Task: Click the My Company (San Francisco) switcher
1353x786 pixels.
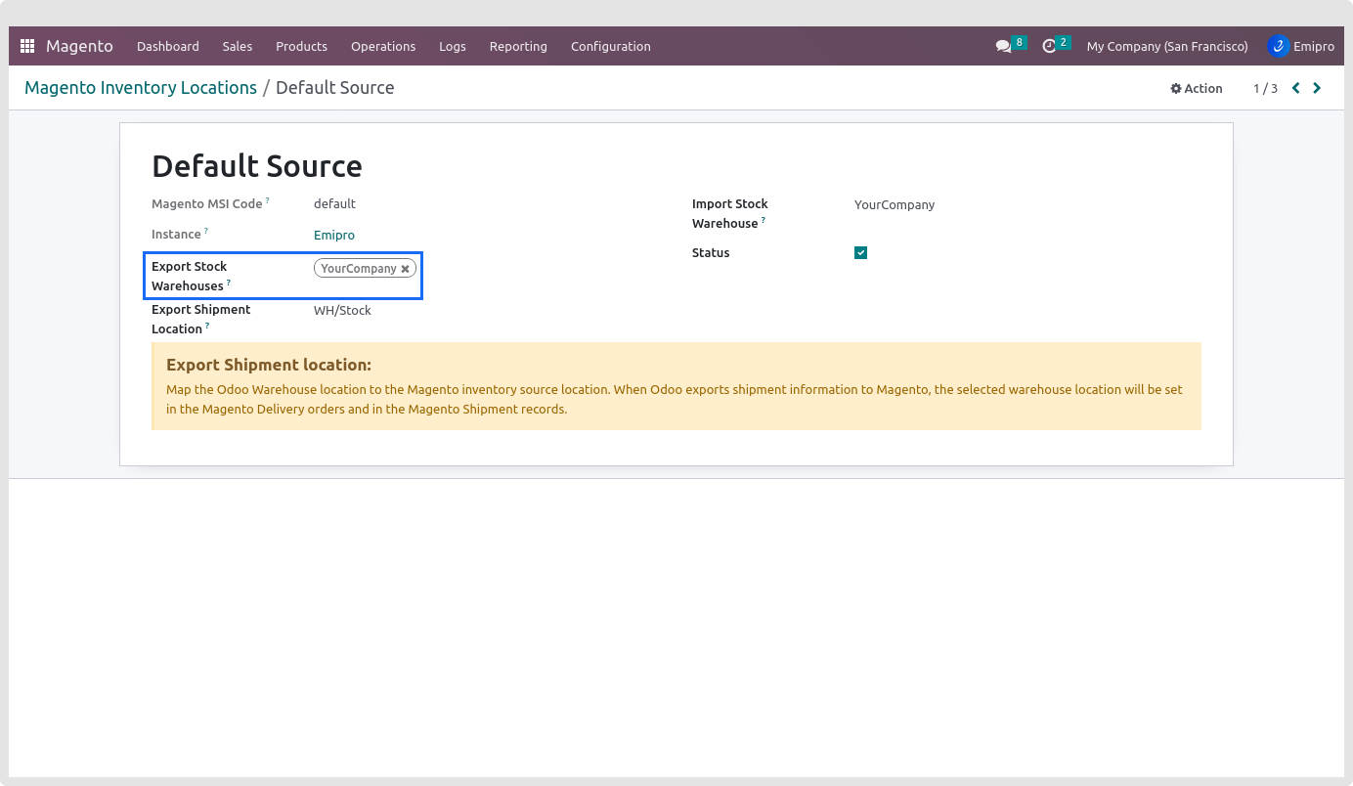Action: tap(1167, 46)
